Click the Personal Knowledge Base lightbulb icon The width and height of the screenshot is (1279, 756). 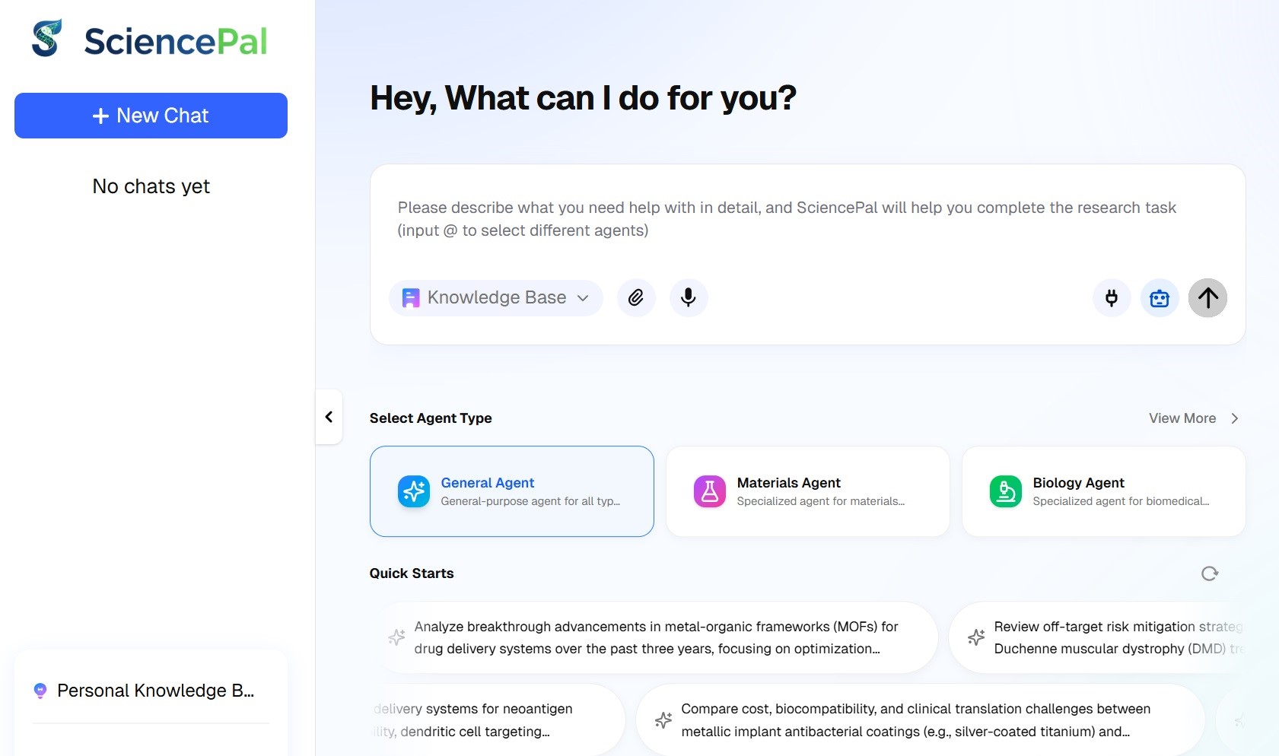point(40,691)
